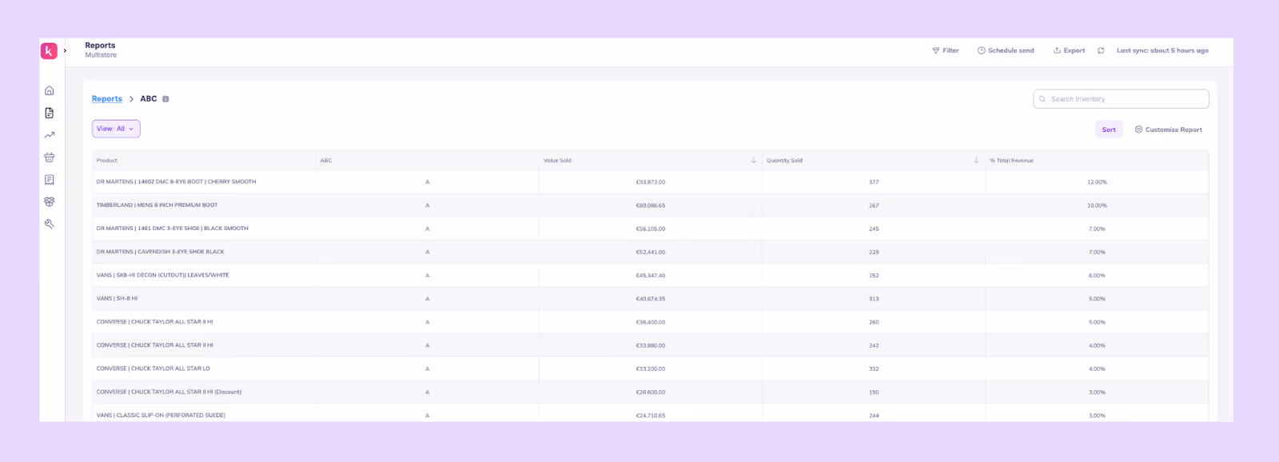The image size is (1279, 462).
Task: Click the 6.00% revenue cell
Action: [x=1097, y=276]
